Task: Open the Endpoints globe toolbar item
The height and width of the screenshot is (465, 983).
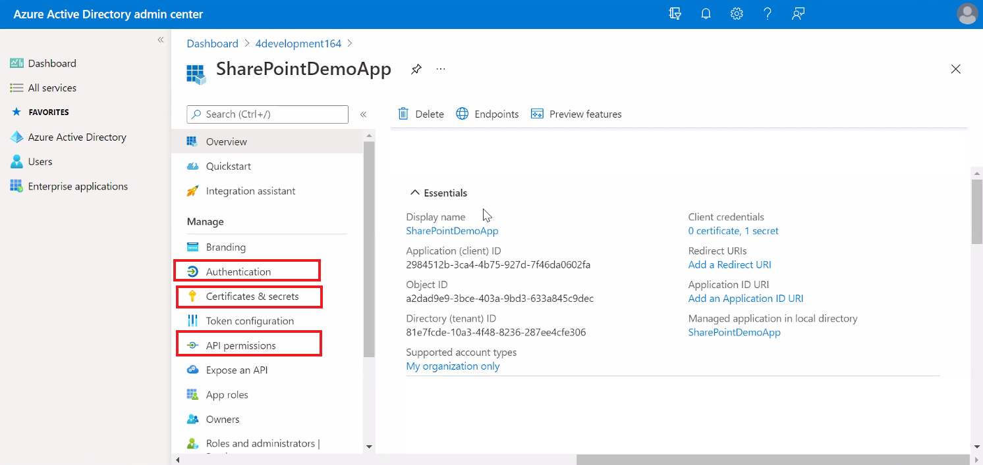Action: (x=488, y=114)
